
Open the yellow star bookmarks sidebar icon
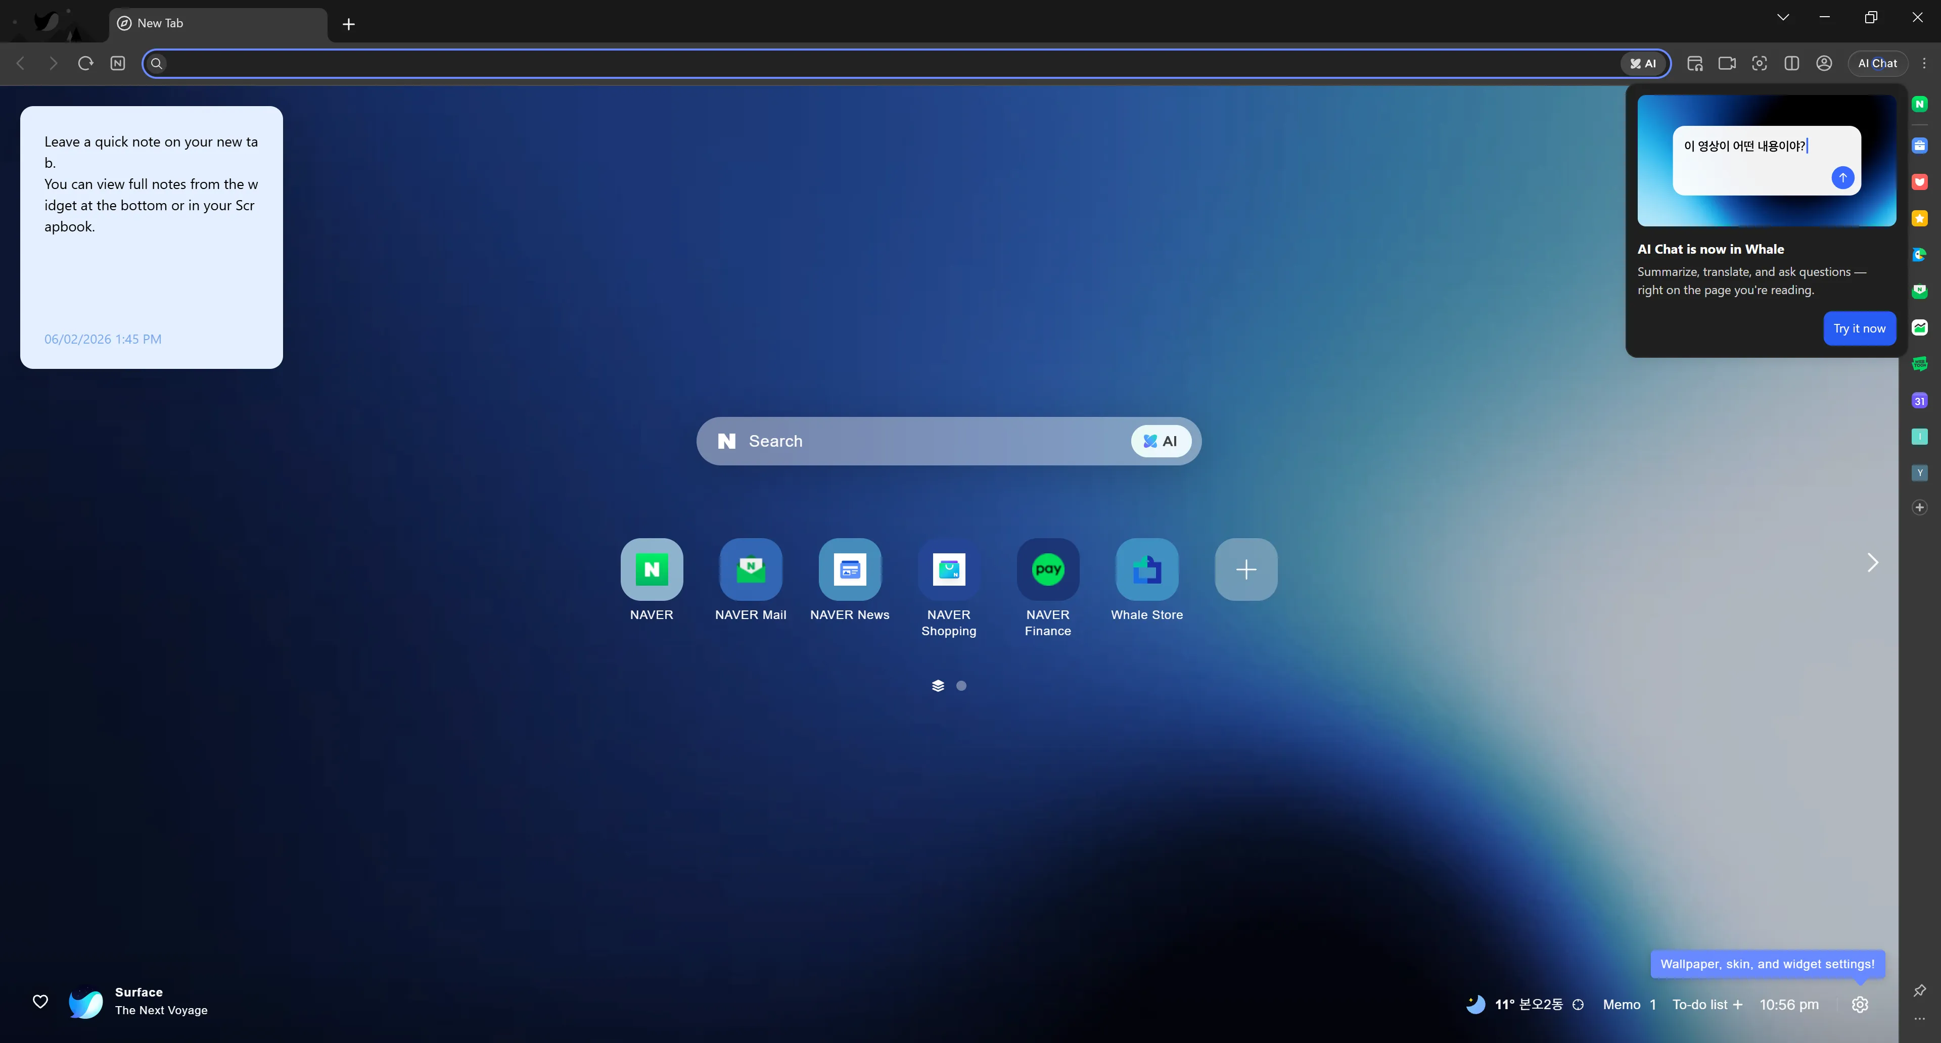1919,218
